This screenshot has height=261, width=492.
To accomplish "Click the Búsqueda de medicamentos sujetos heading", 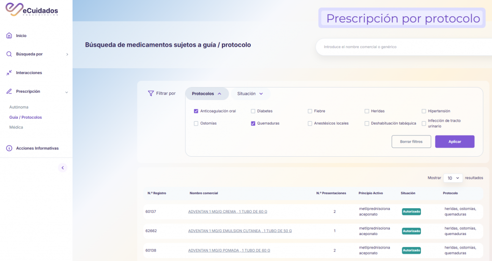I will 168,45.
